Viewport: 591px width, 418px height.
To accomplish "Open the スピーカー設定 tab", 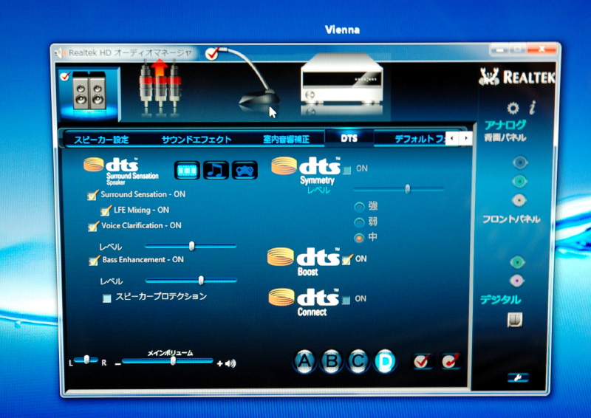I will pyautogui.click(x=101, y=140).
